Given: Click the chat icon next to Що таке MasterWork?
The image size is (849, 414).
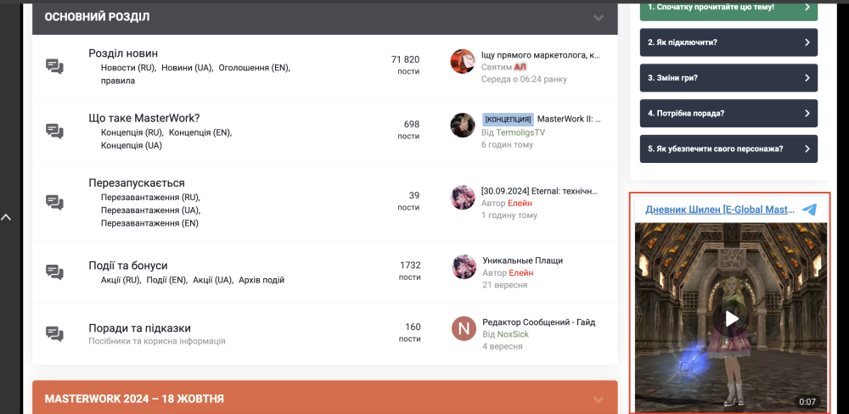Looking at the screenshot, I should [x=54, y=131].
